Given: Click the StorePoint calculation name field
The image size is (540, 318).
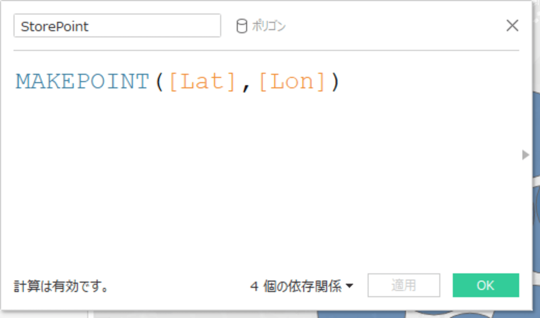Looking at the screenshot, I should pos(117,26).
